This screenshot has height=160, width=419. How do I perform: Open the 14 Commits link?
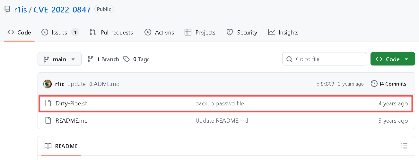click(x=388, y=84)
